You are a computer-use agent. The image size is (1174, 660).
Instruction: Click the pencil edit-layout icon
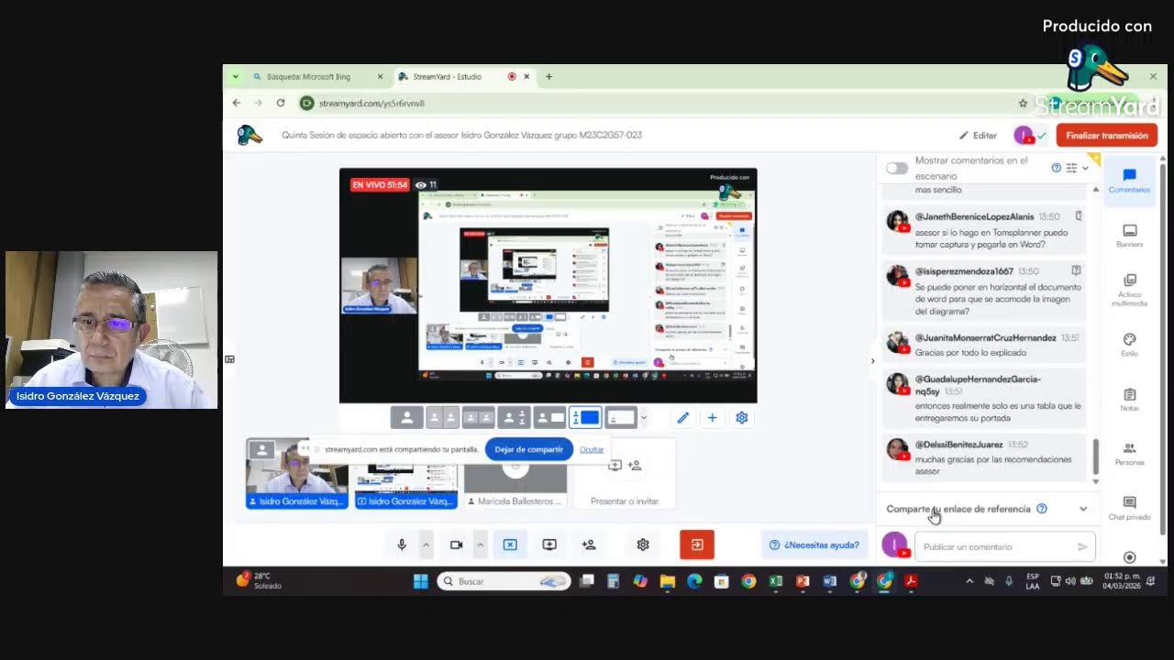click(682, 418)
